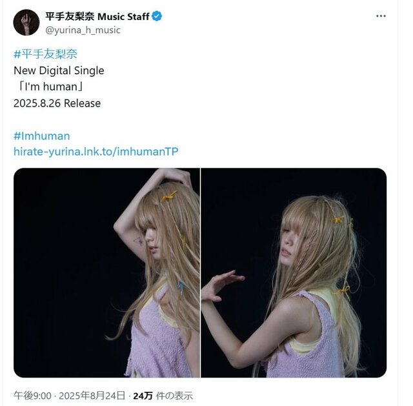
Task: Click the profile avatar picture
Action: tap(26, 23)
